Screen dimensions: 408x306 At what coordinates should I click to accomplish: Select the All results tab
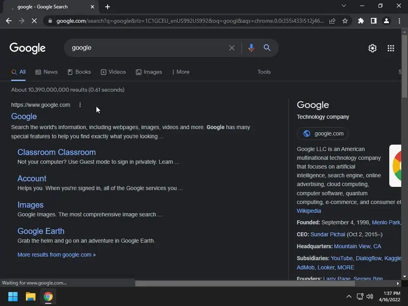(x=18, y=72)
